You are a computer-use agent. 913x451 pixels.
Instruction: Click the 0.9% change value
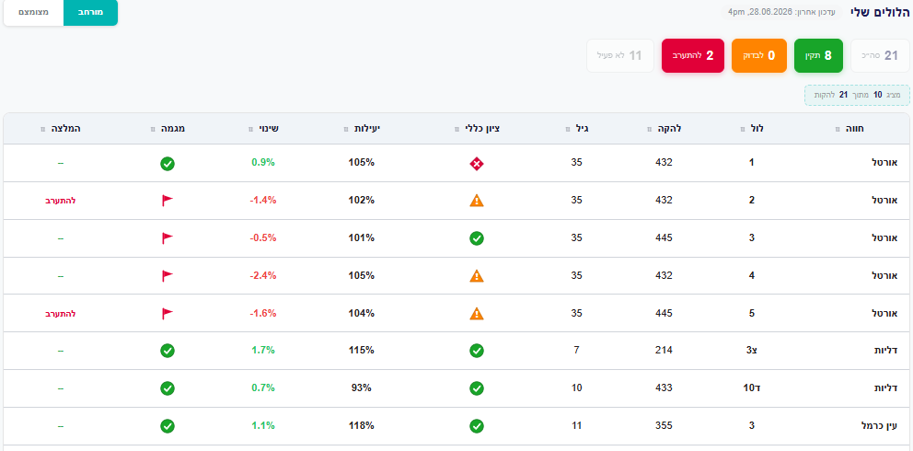[x=263, y=163]
